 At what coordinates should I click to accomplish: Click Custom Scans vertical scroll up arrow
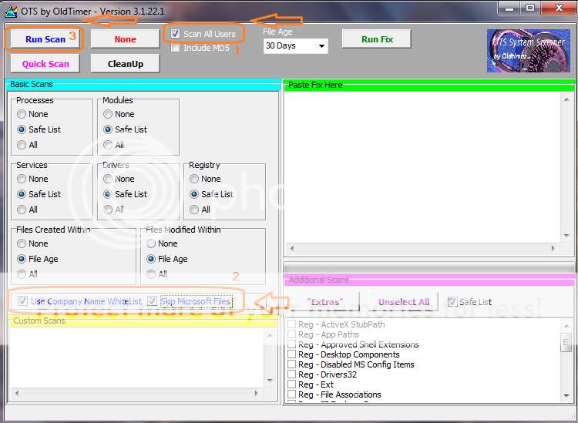pyautogui.click(x=270, y=335)
